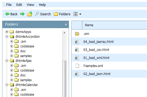Click folder icon of dhtmlxAccordion's samples

coord(17,56)
